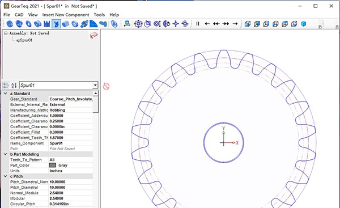Click the double right arrow fast-forward button
This screenshot has width=340, height=208.
[x=226, y=24]
